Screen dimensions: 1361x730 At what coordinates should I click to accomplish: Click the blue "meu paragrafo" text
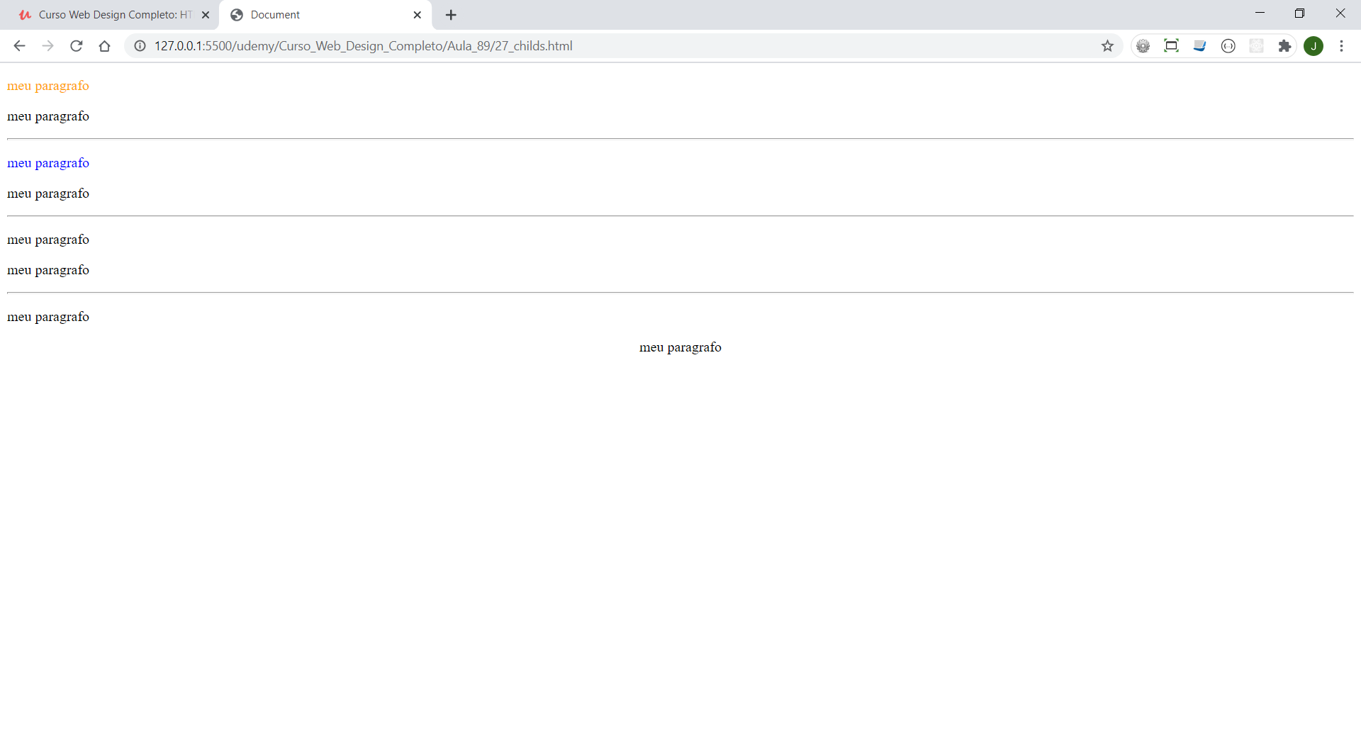point(48,164)
